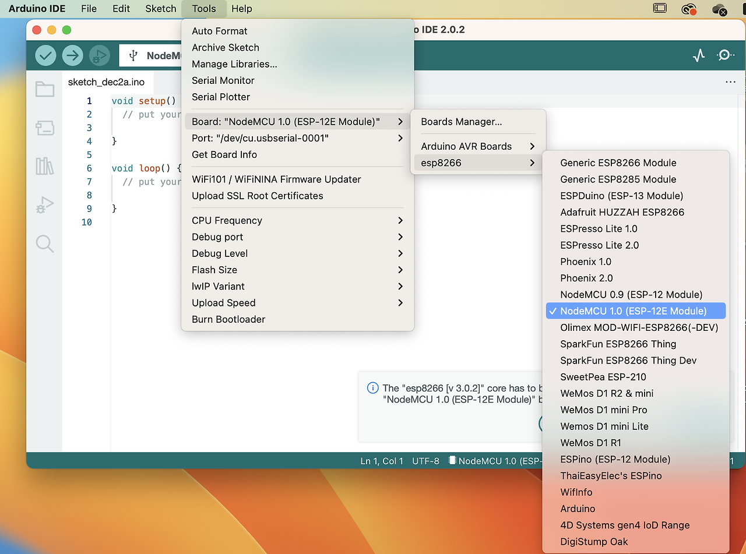The width and height of the screenshot is (746, 554).
Task: Select Adafruit HUZZAH ESP8266 board
Action: [636, 212]
